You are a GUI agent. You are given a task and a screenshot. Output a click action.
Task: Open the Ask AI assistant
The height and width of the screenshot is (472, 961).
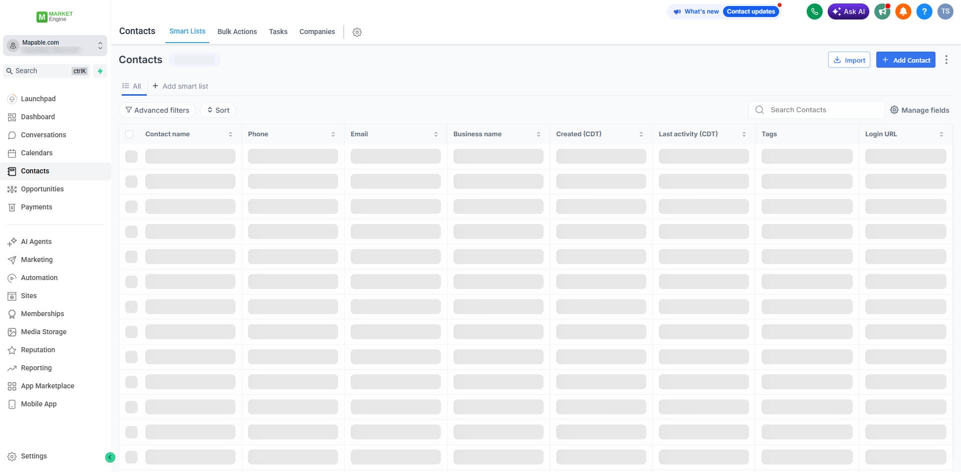point(848,12)
